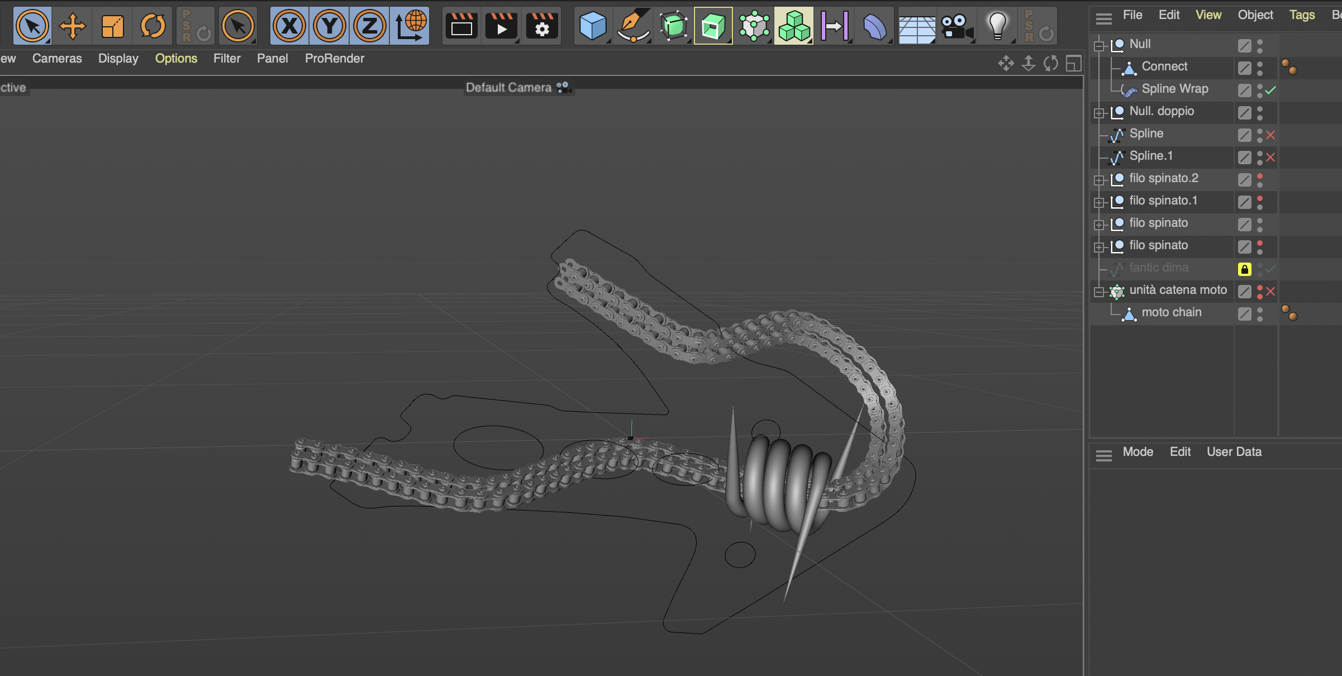Screen dimensions: 1342x676
Task: Click the Cube primitive icon
Action: click(x=592, y=26)
